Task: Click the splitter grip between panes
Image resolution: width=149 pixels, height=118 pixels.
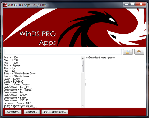Action: coord(85,82)
